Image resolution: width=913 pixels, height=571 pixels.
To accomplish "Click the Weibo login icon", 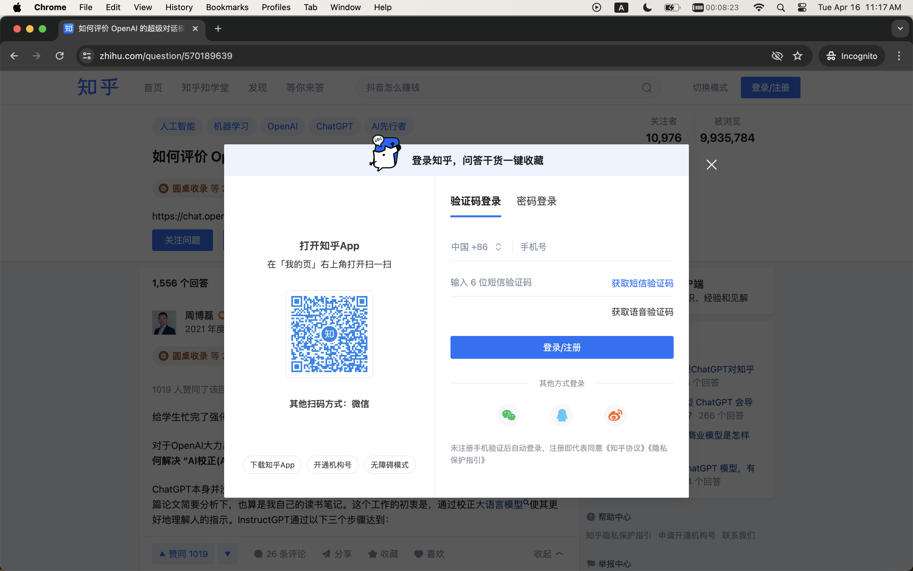I will click(x=615, y=415).
